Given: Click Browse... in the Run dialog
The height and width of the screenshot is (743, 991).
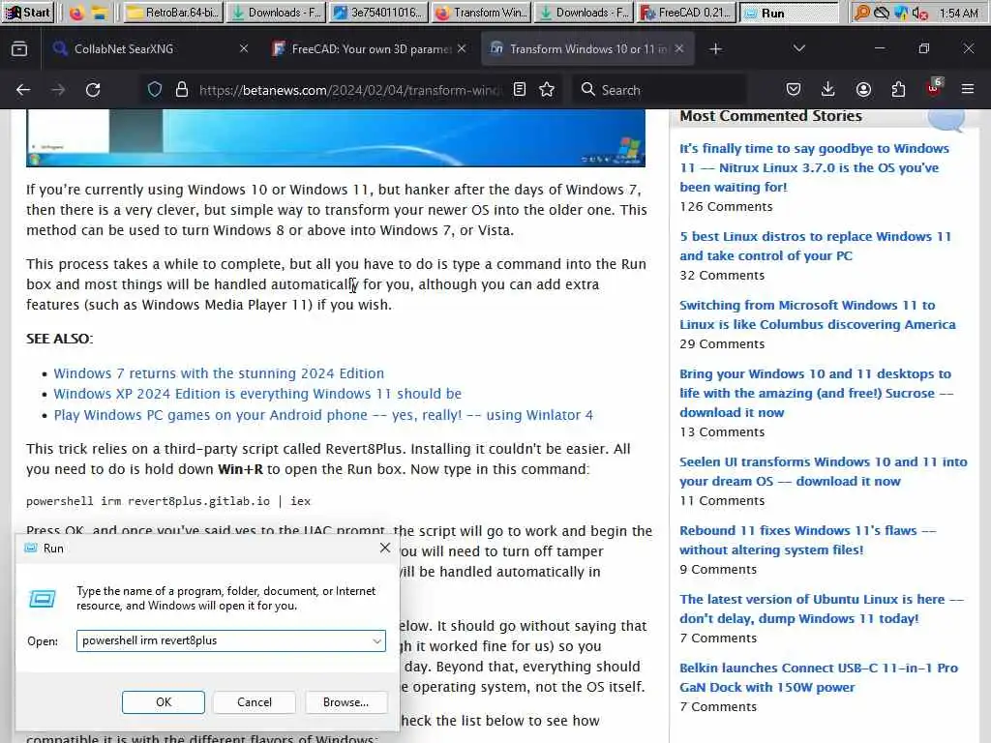Looking at the screenshot, I should coord(345,702).
